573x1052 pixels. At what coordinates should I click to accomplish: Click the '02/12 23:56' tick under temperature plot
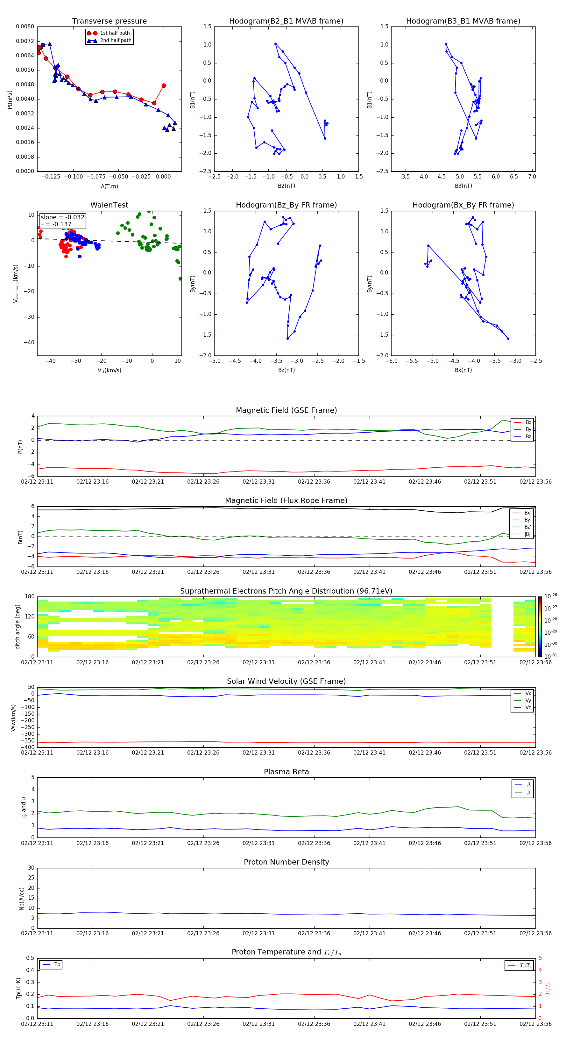pos(535,1024)
